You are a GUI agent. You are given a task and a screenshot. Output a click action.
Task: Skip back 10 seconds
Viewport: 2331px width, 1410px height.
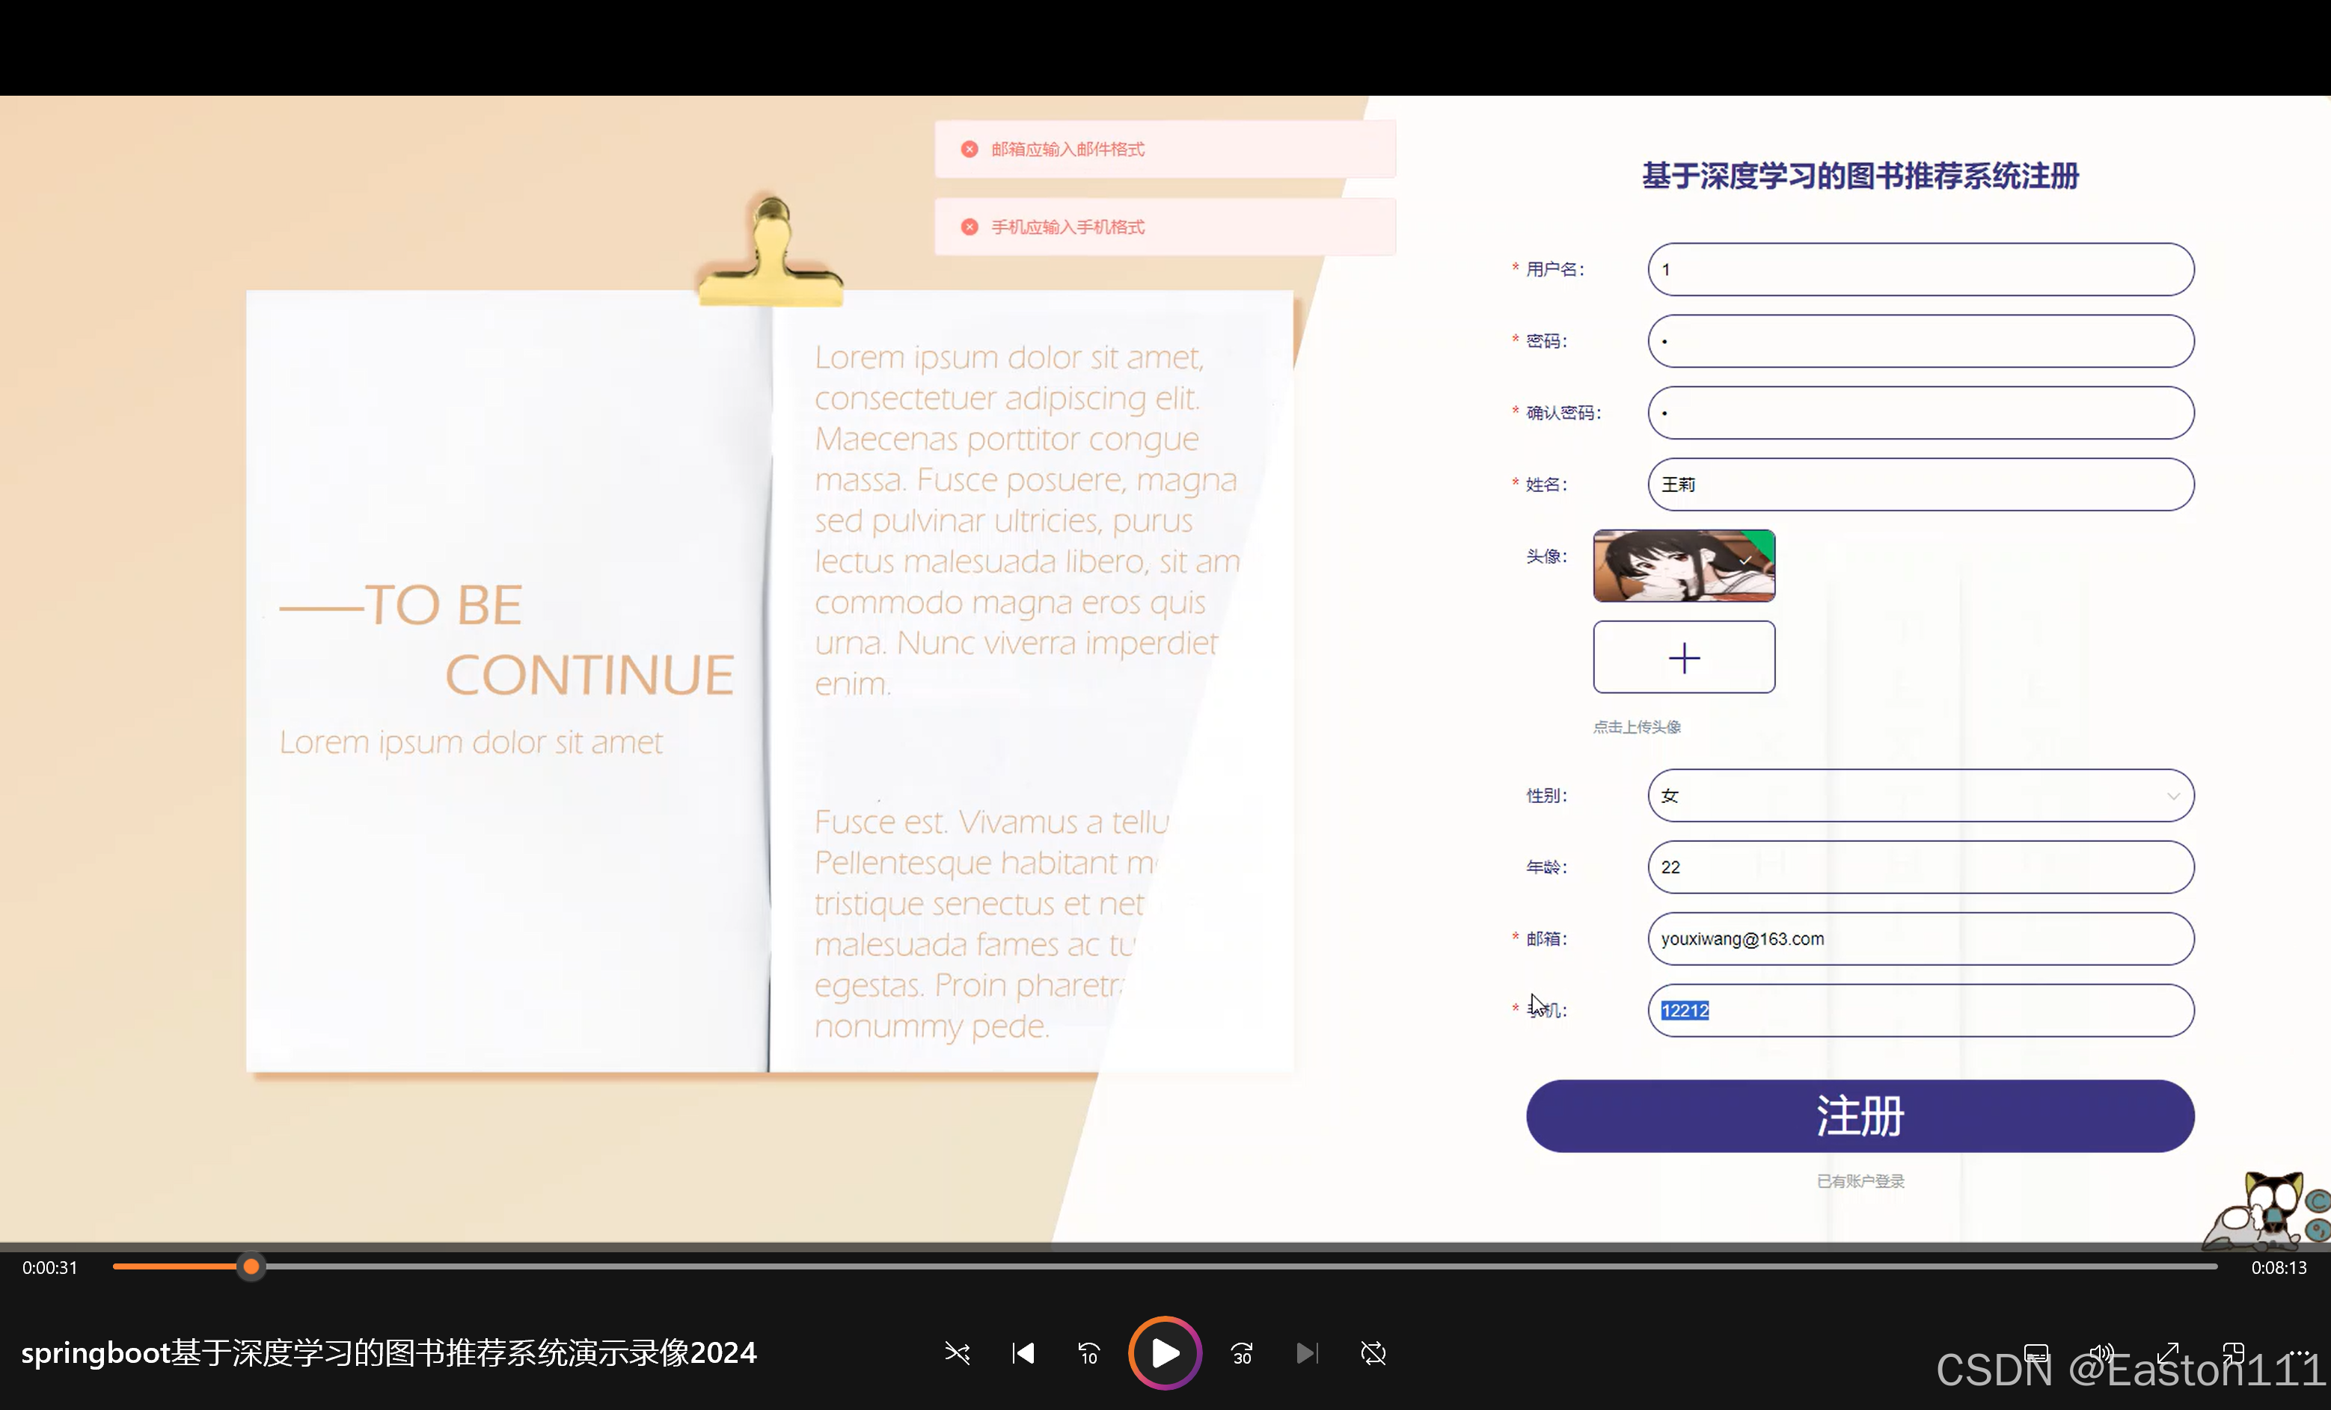1089,1354
